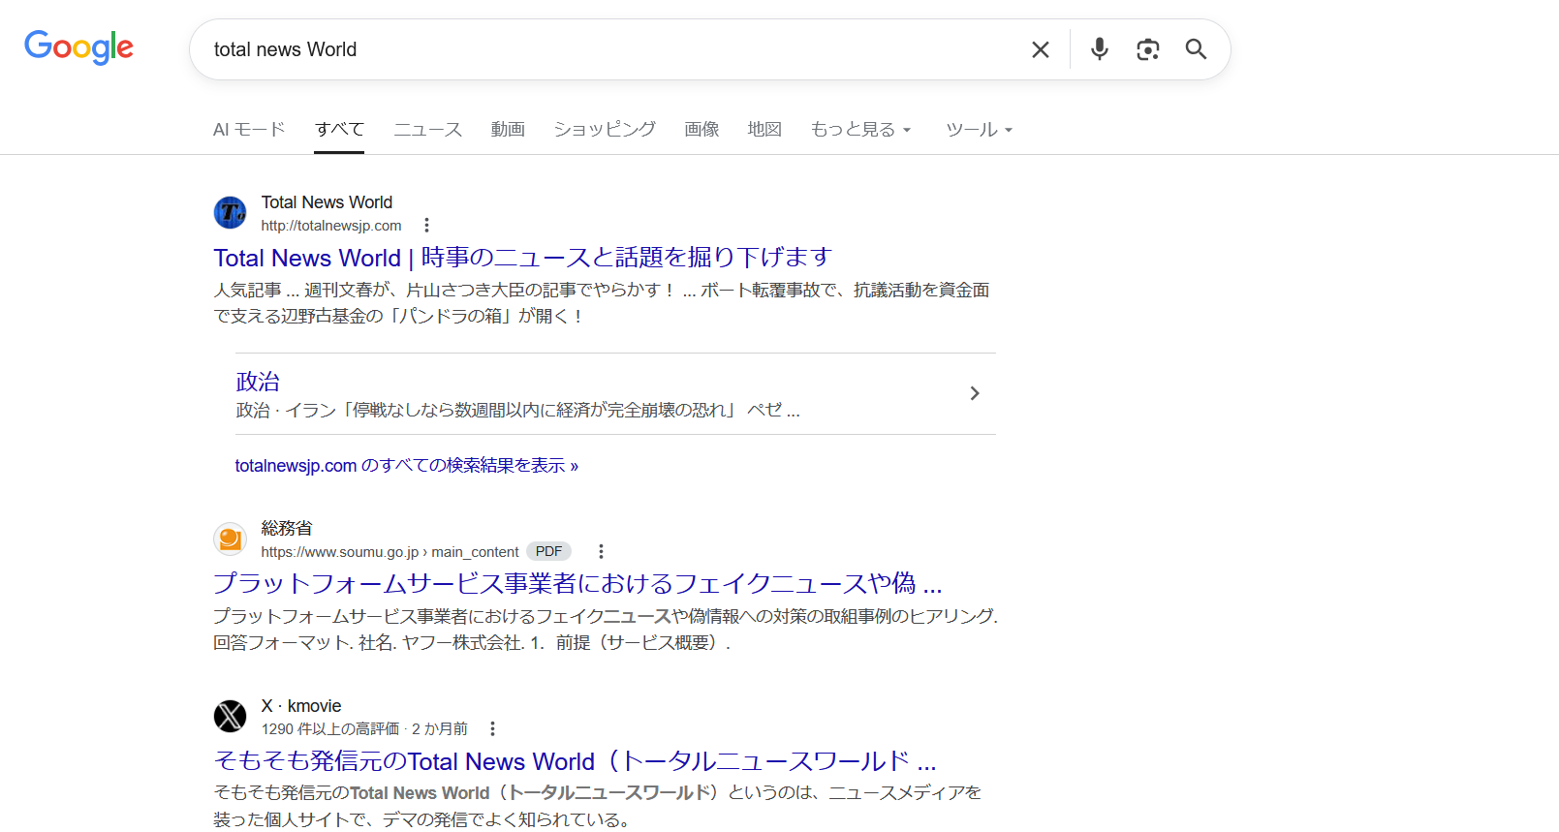Clear the search box with X icon
The image size is (1559, 832).
1040,49
